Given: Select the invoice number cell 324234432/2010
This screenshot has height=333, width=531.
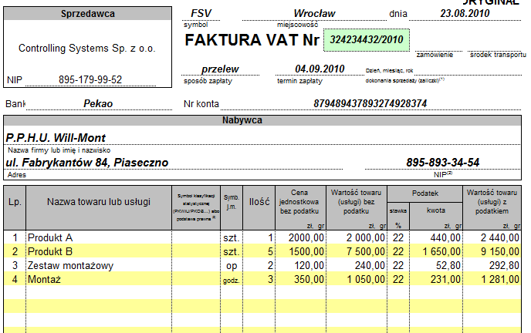Looking at the screenshot, I should 367,40.
